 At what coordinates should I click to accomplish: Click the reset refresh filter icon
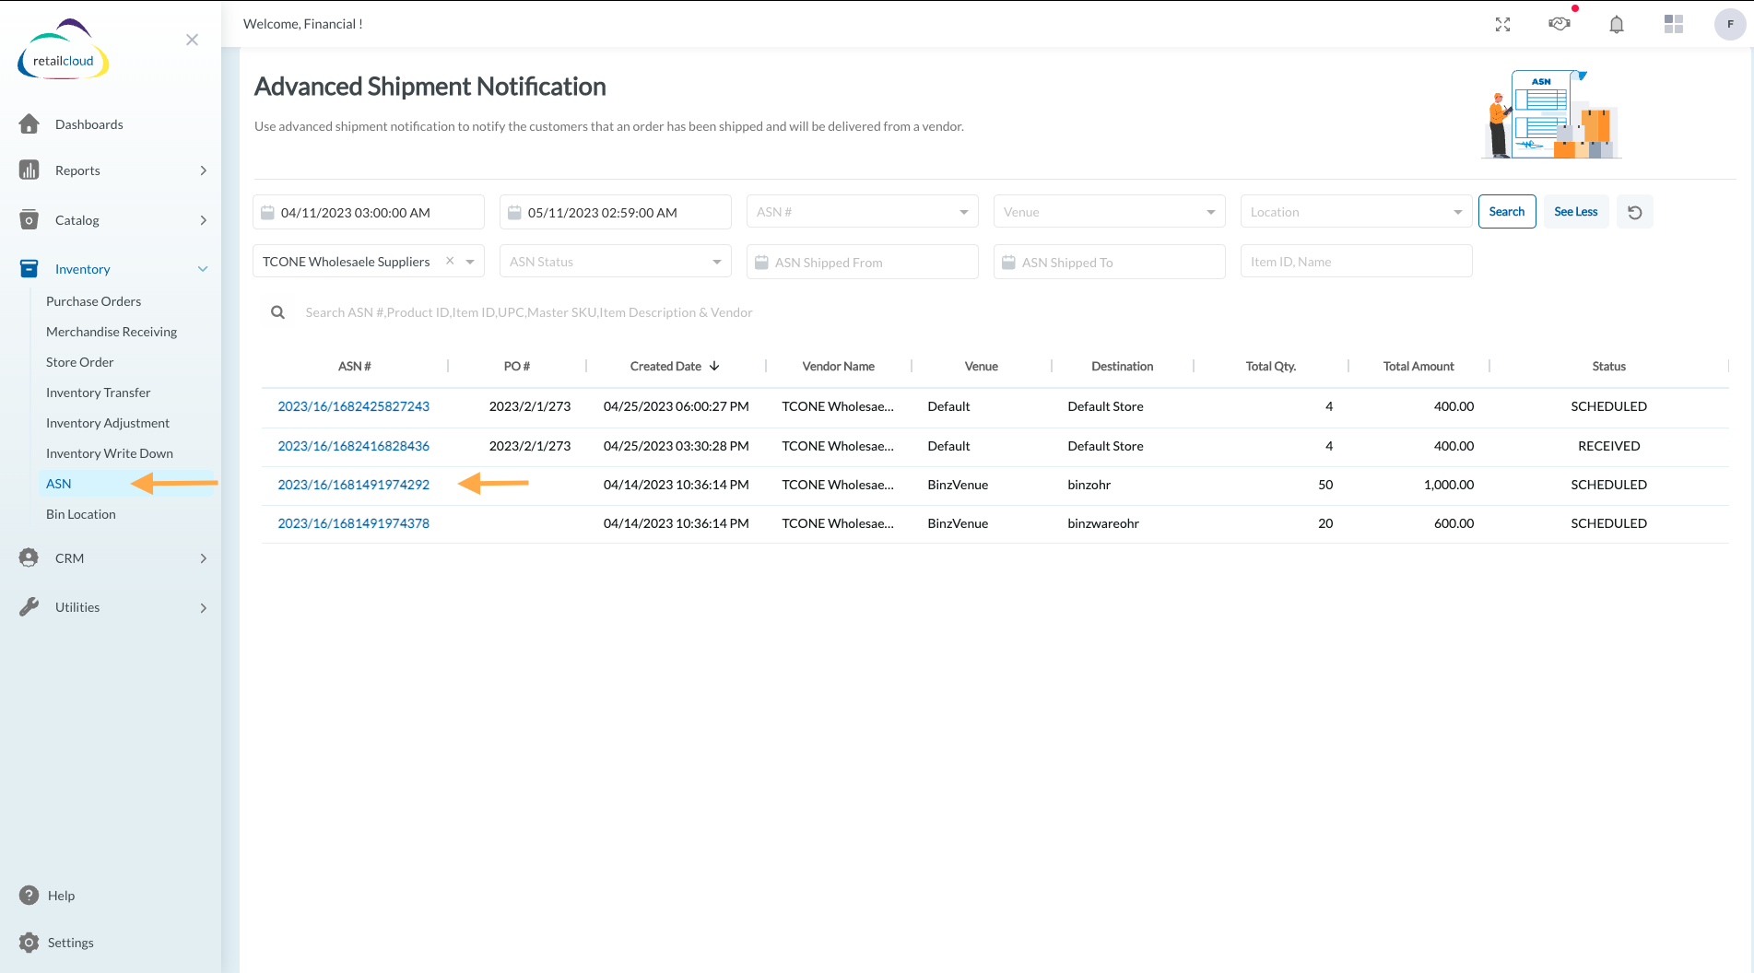[x=1634, y=213]
